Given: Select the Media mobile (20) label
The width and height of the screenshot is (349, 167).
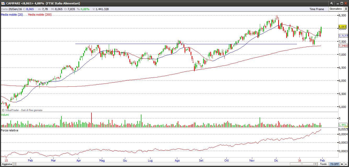Looking at the screenshot, I should coord(12,15).
